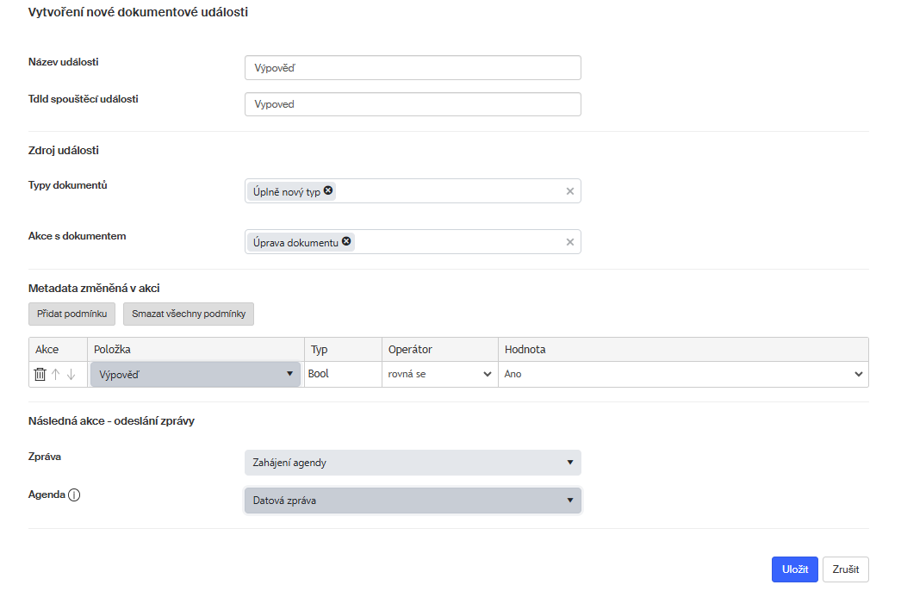901x591 pixels.
Task: Open the Položka dropdown showing Výpověď
Action: 196,375
